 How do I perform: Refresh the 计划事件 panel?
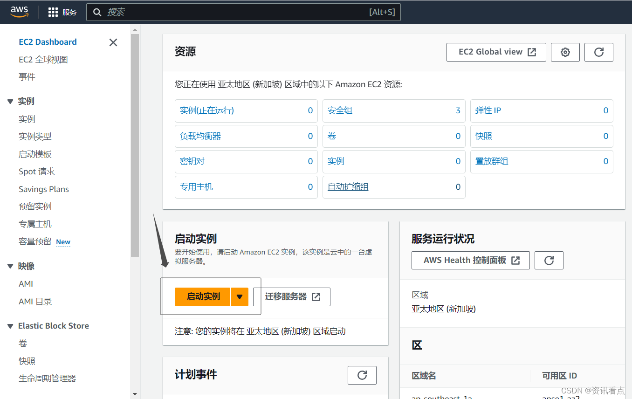362,375
